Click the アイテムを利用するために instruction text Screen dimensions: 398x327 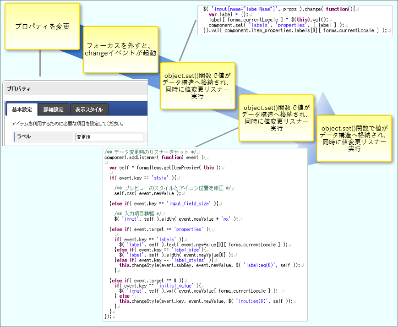(x=69, y=124)
